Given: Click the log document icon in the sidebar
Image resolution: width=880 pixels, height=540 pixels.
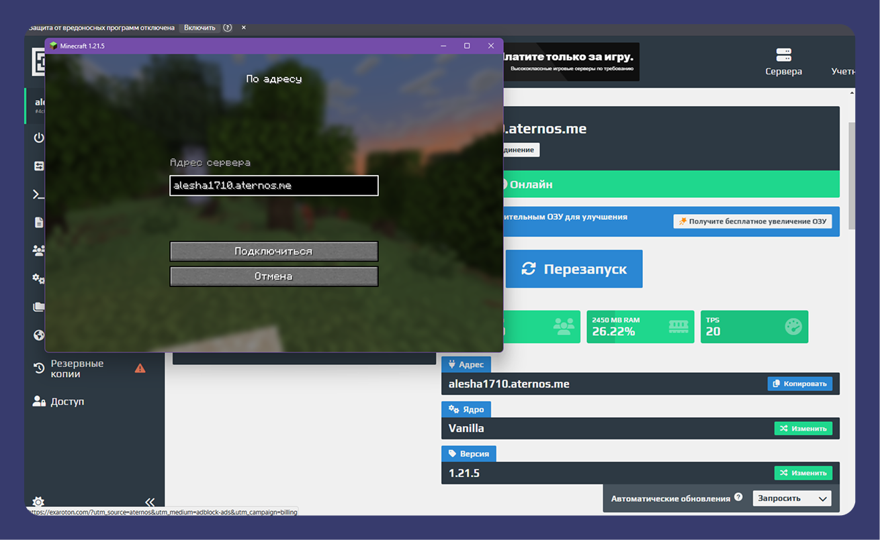Looking at the screenshot, I should [x=38, y=222].
